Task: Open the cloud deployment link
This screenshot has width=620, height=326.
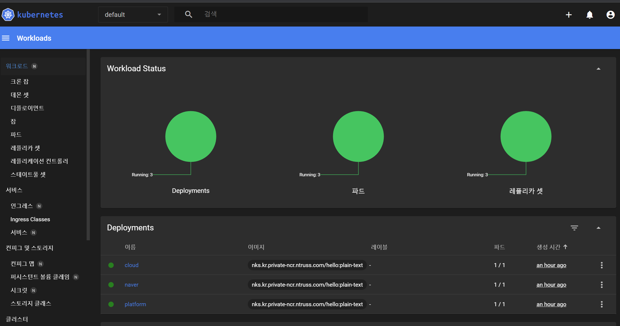Action: point(131,265)
